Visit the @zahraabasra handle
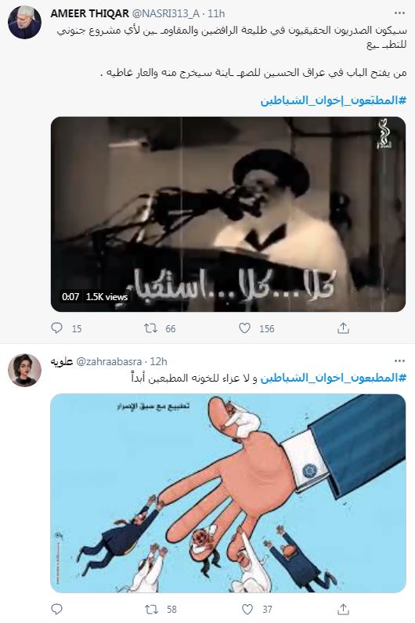This screenshot has height=623, width=415. [x=109, y=361]
